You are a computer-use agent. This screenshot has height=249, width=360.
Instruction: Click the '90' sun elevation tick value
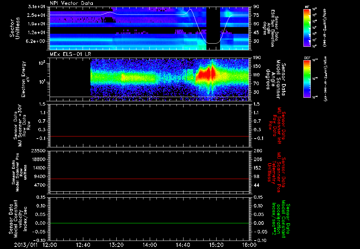pyautogui.click(x=256, y=7)
